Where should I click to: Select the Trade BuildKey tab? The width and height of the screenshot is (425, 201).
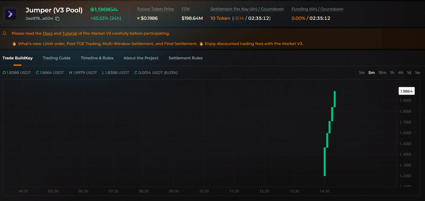(x=17, y=58)
